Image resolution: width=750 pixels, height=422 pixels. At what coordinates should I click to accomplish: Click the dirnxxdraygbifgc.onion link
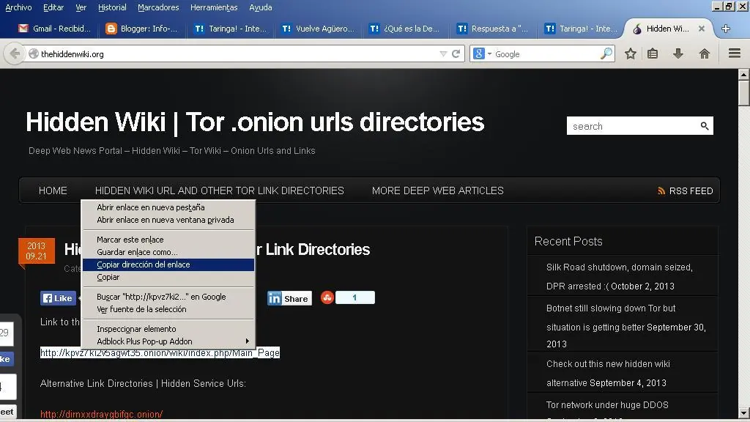pyautogui.click(x=101, y=414)
